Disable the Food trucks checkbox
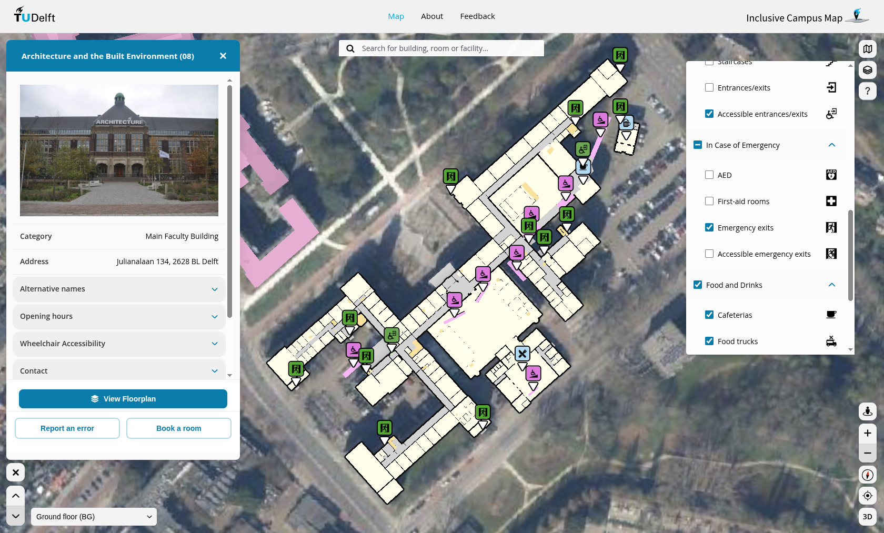The image size is (884, 533). click(709, 341)
